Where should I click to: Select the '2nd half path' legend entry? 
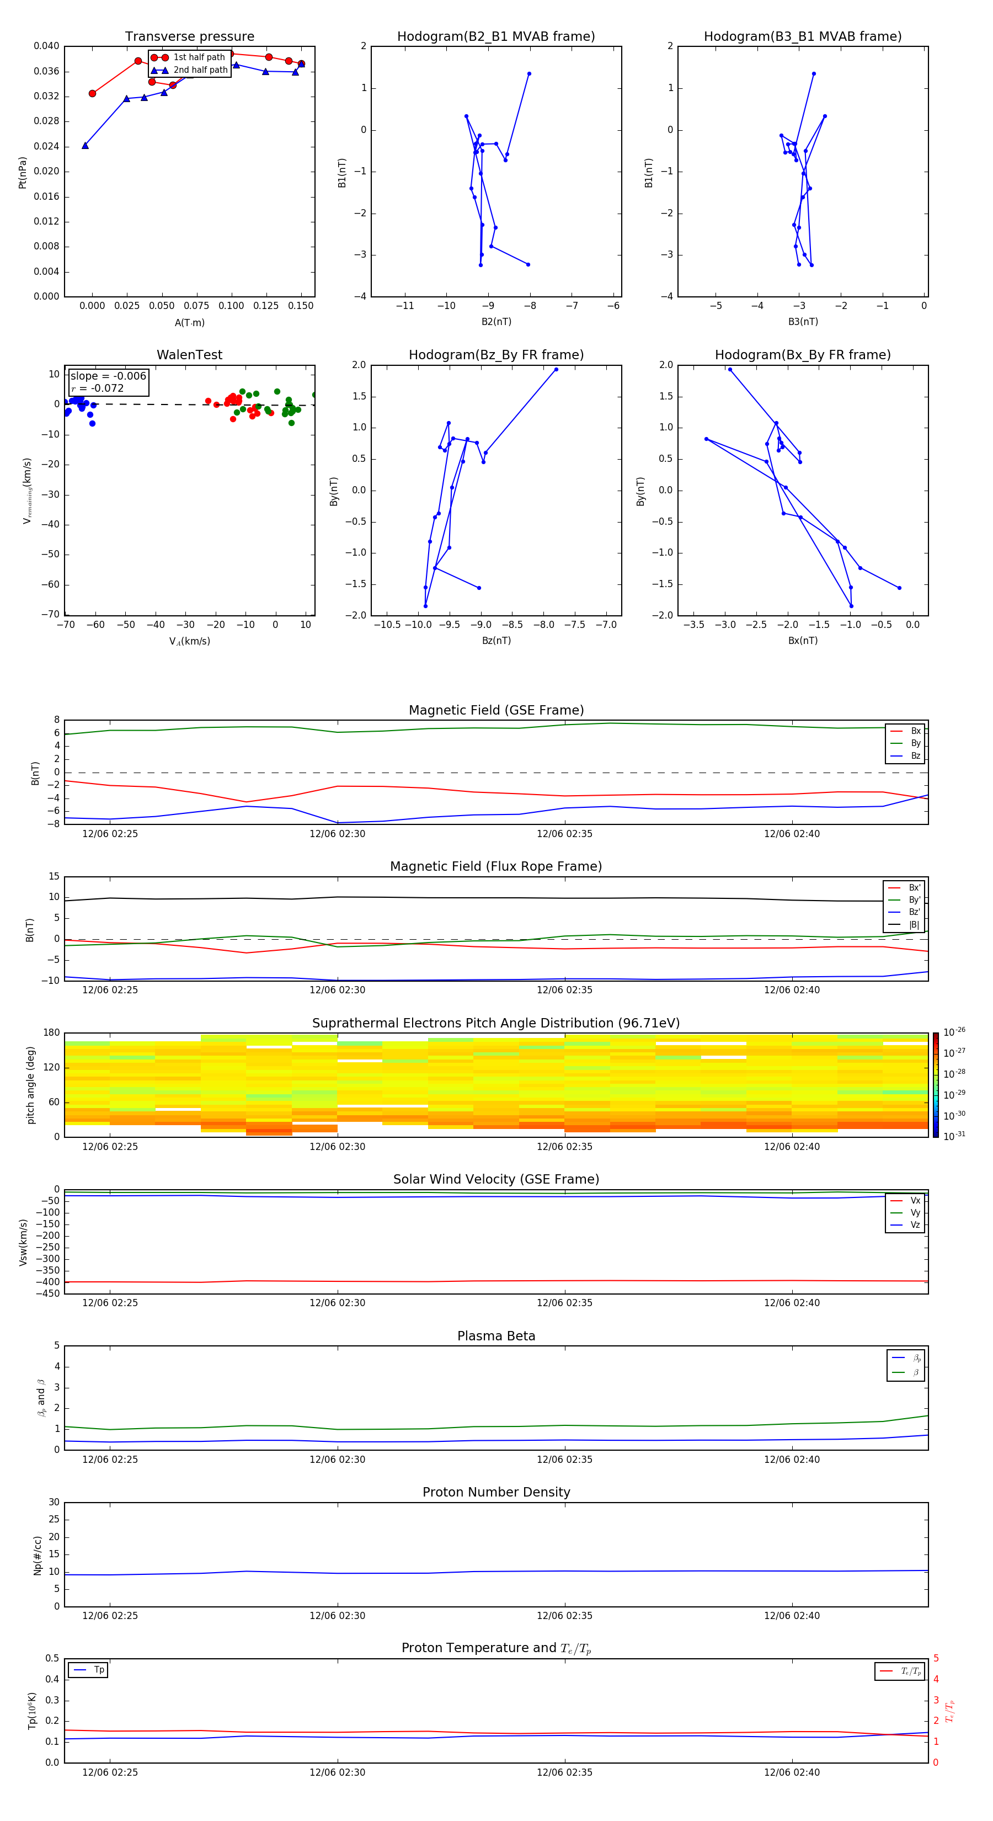click(x=189, y=70)
